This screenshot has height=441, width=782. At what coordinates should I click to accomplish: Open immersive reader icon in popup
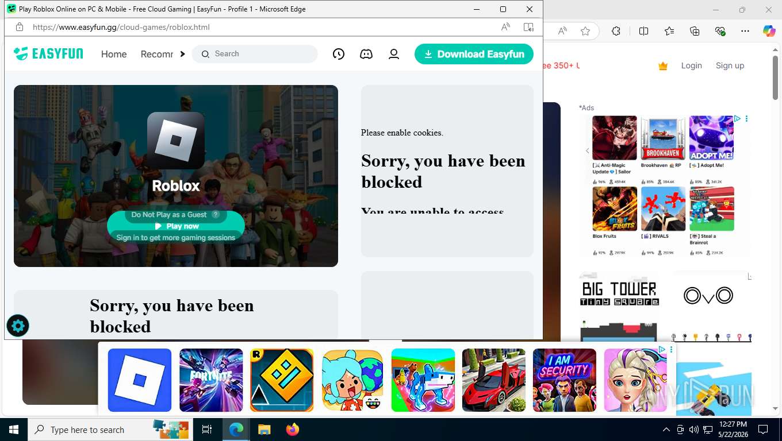pyautogui.click(x=528, y=27)
